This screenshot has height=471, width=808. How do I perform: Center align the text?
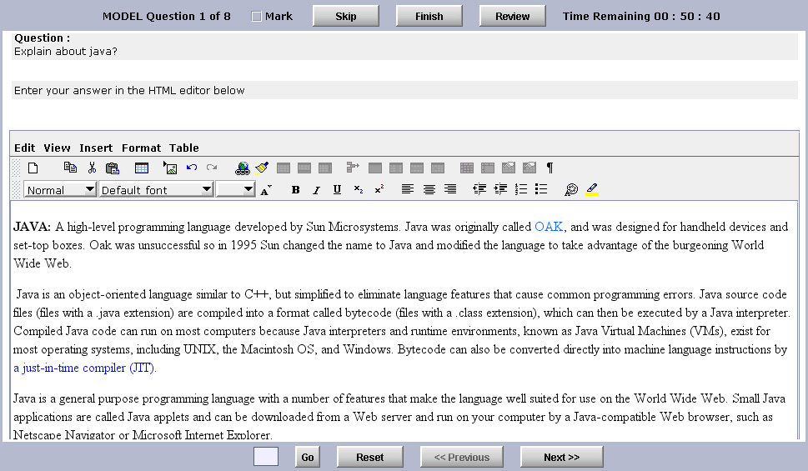[x=429, y=189]
